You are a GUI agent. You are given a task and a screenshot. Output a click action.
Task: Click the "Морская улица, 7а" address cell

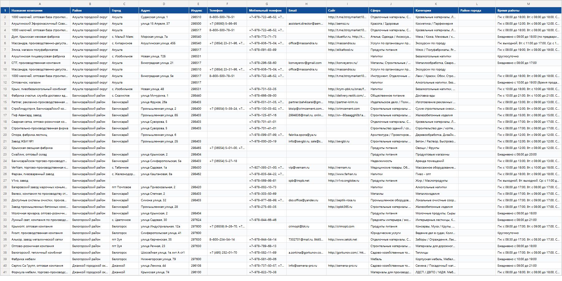tap(164, 37)
